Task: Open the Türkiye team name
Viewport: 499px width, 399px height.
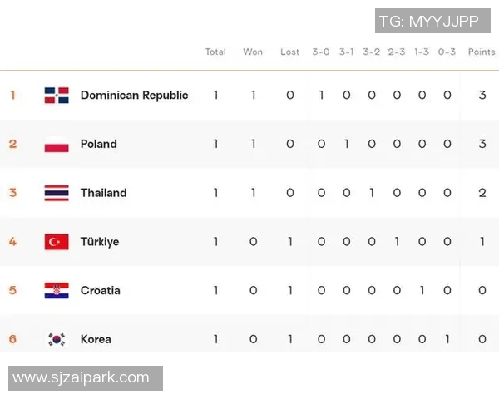Action: (x=99, y=242)
